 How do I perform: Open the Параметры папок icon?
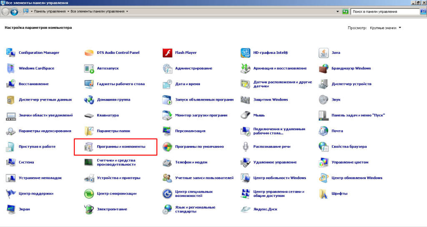pyautogui.click(x=89, y=131)
